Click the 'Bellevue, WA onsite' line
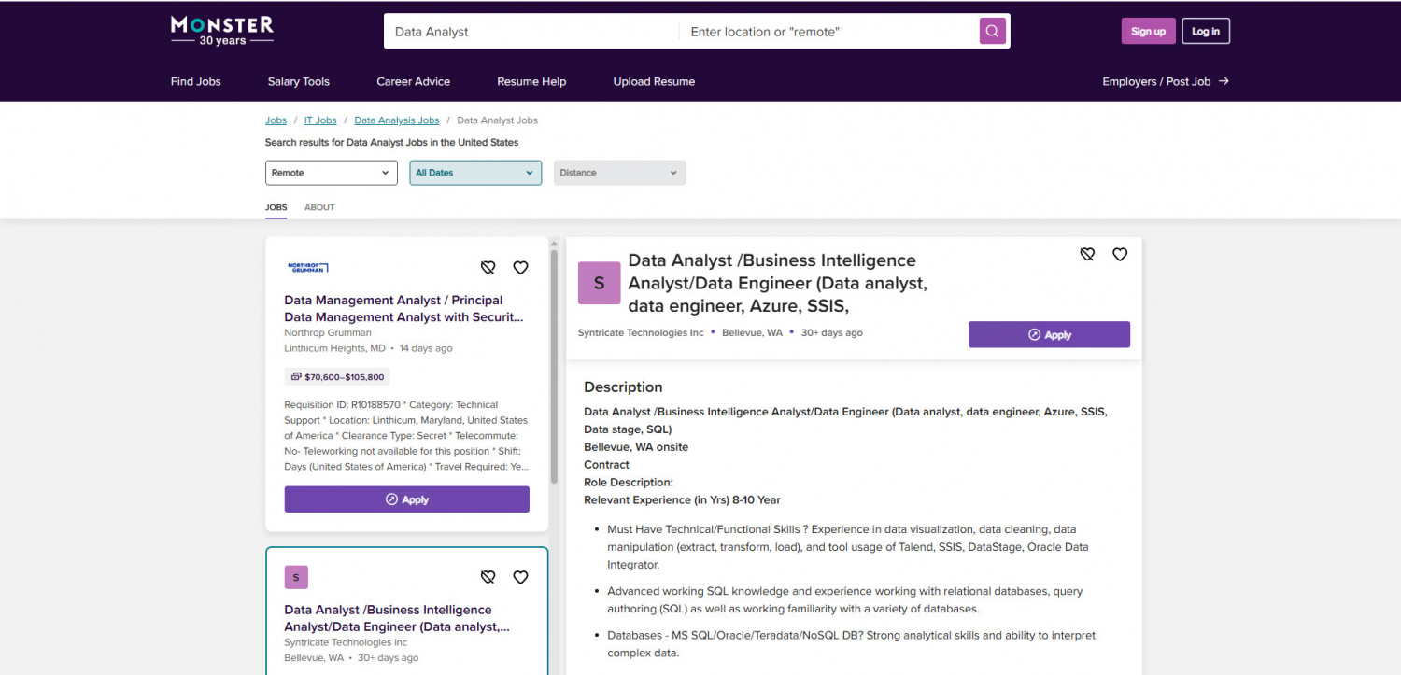 (636, 447)
